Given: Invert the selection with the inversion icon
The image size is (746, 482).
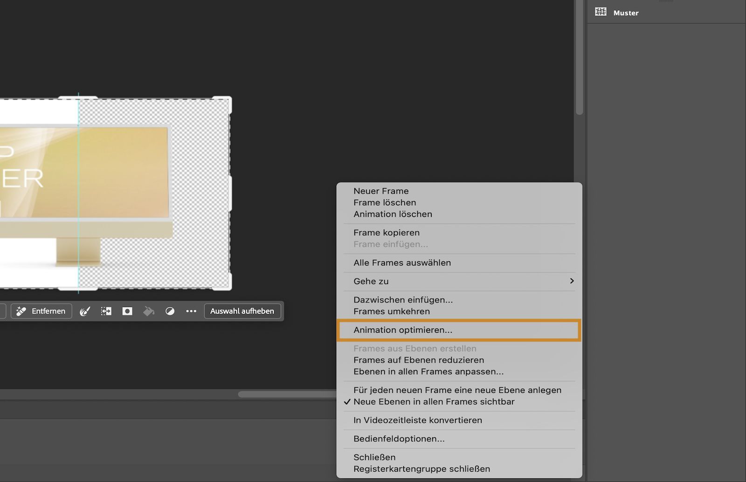Looking at the screenshot, I should [170, 311].
